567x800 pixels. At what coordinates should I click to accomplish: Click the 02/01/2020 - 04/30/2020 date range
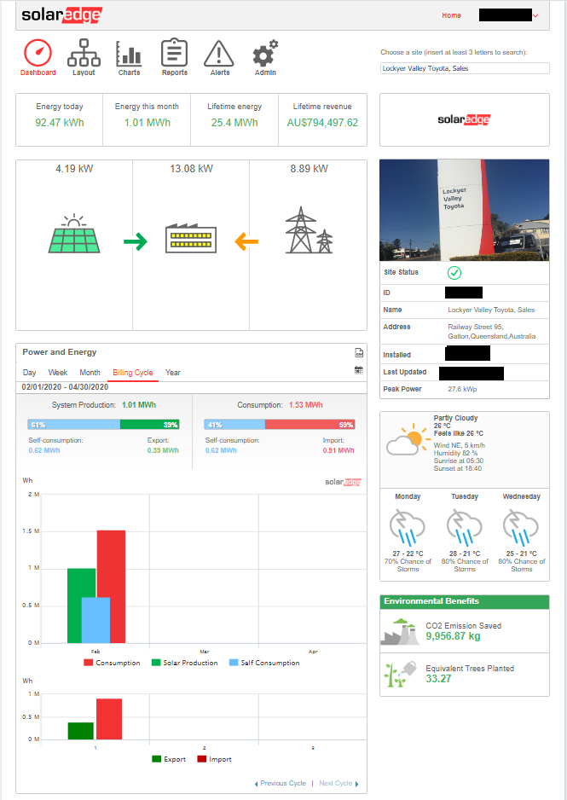[x=66, y=387]
